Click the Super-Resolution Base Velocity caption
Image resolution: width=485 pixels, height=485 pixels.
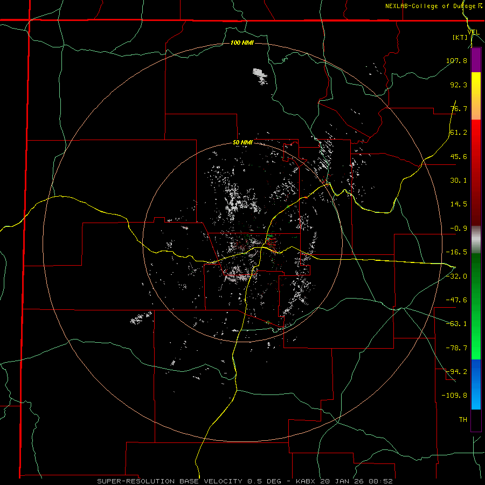[245, 481]
